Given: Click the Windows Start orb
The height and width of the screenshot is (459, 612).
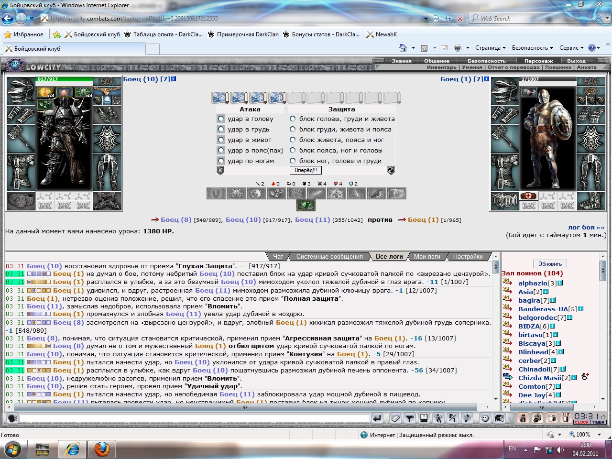Looking at the screenshot, I should coord(13,449).
